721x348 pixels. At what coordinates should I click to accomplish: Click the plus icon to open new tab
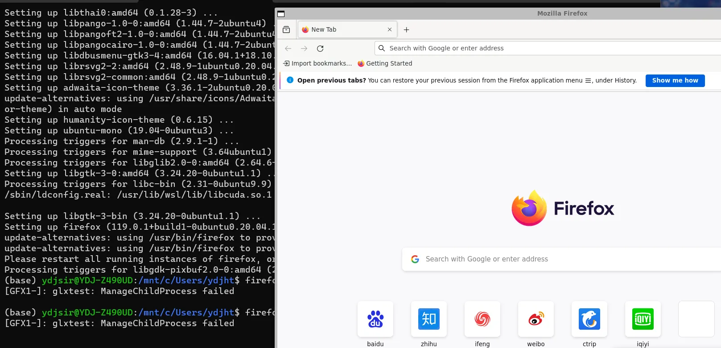(406, 30)
